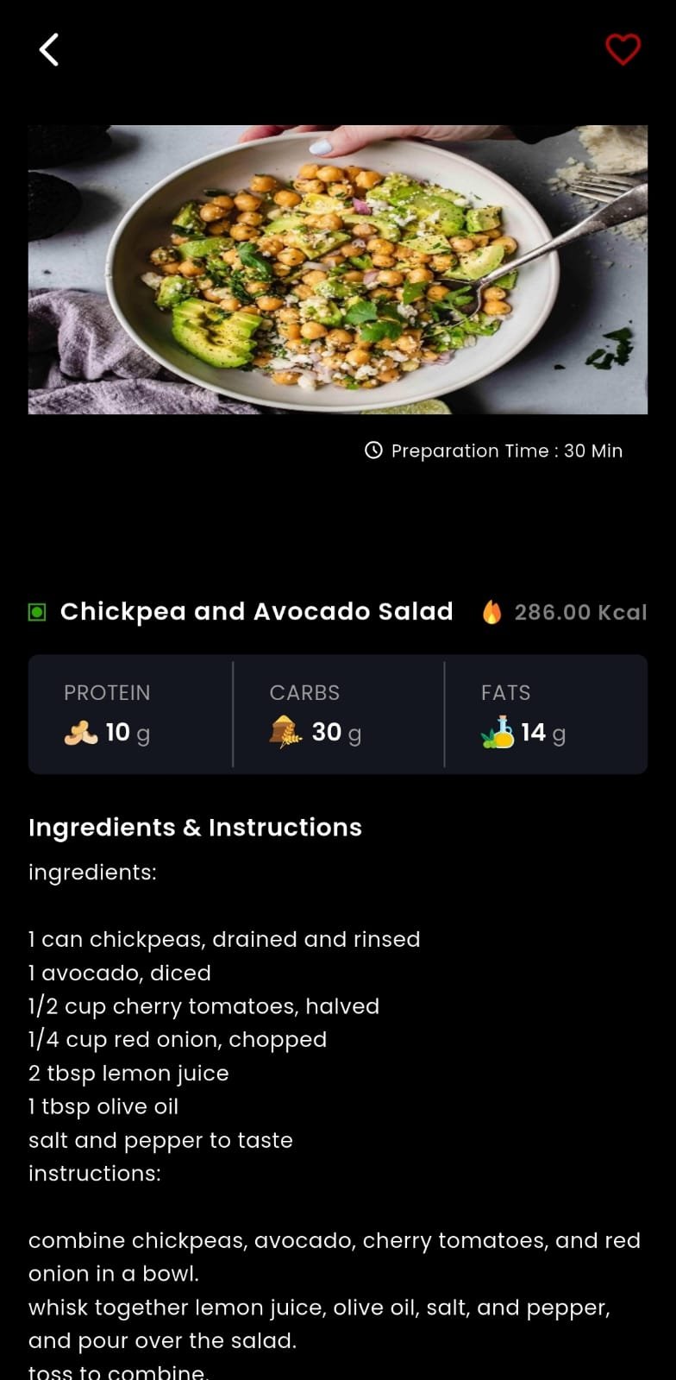This screenshot has height=1380, width=676.
Task: Select the PROTEIN nutrition section
Action: [x=130, y=714]
